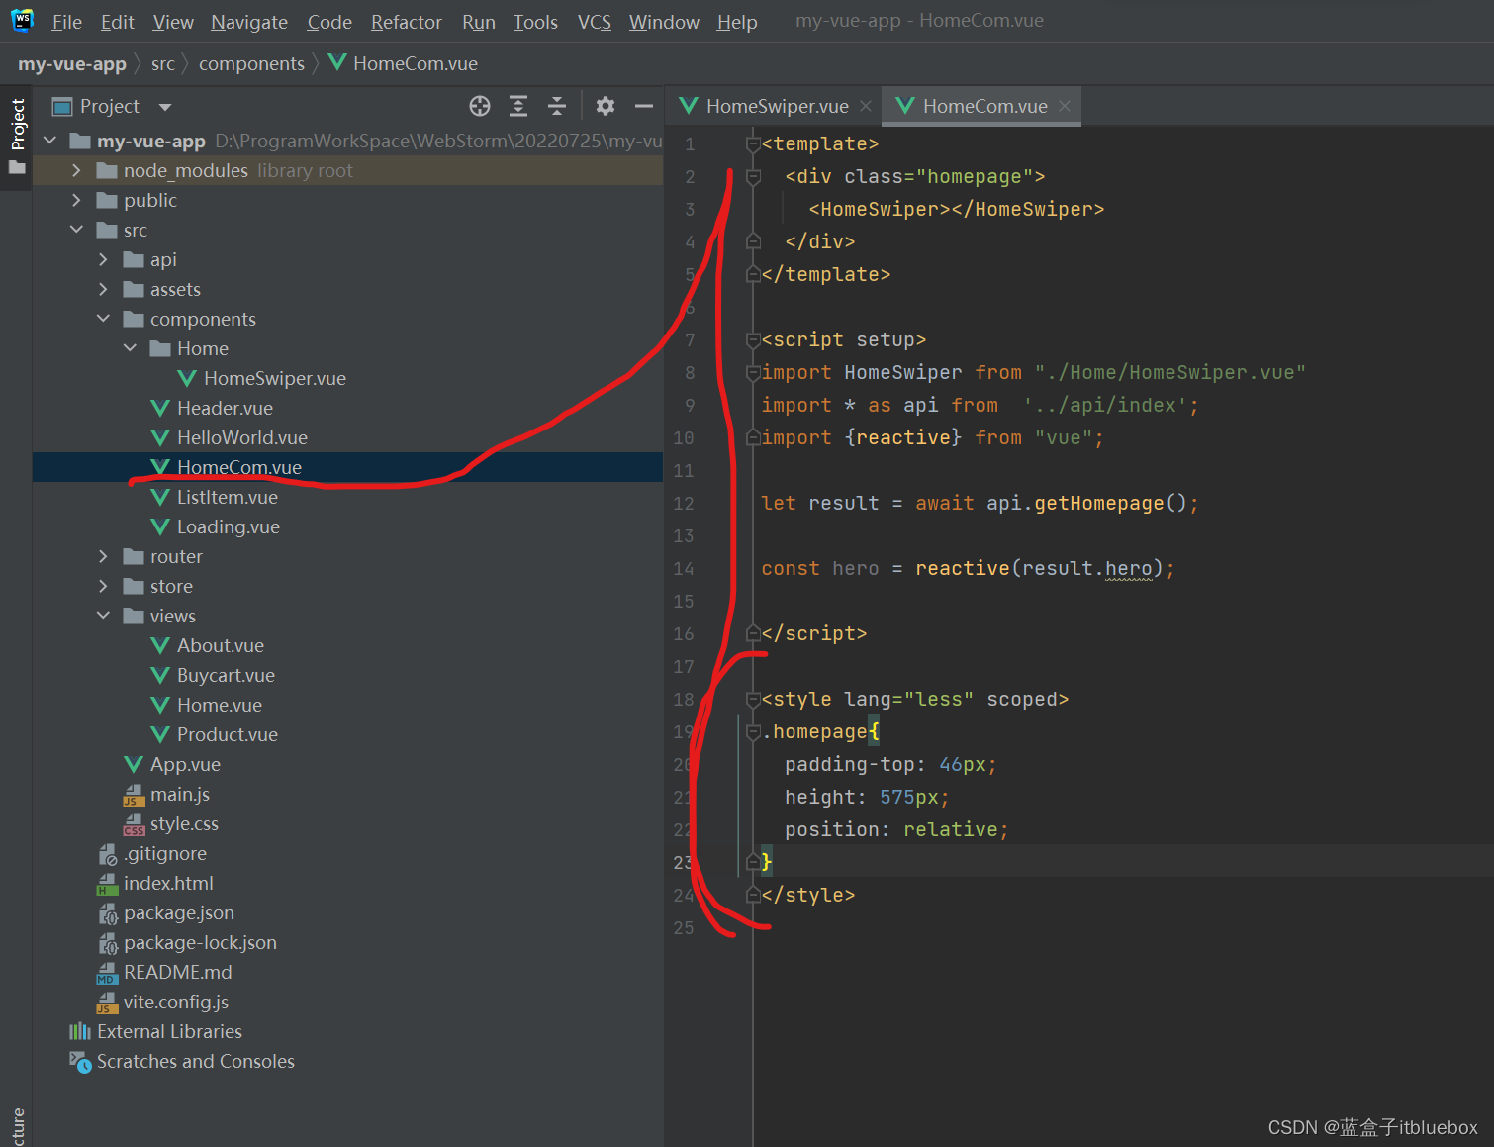
Task: Fold the .homepage CSS rule at line 19
Action: click(753, 732)
